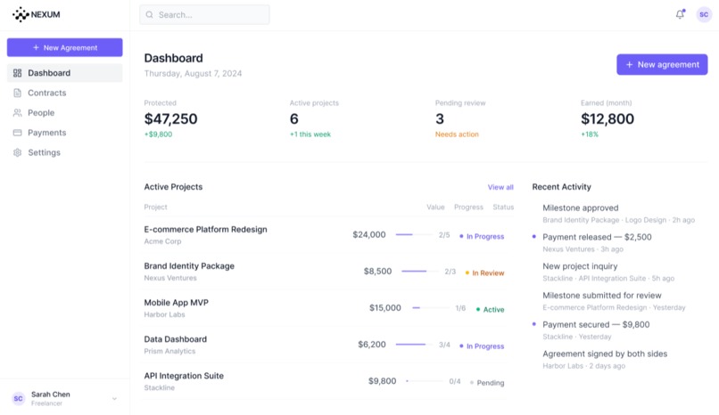This screenshot has height=415, width=719.
Task: Click the $47,250 Protected stat
Action: click(170, 119)
